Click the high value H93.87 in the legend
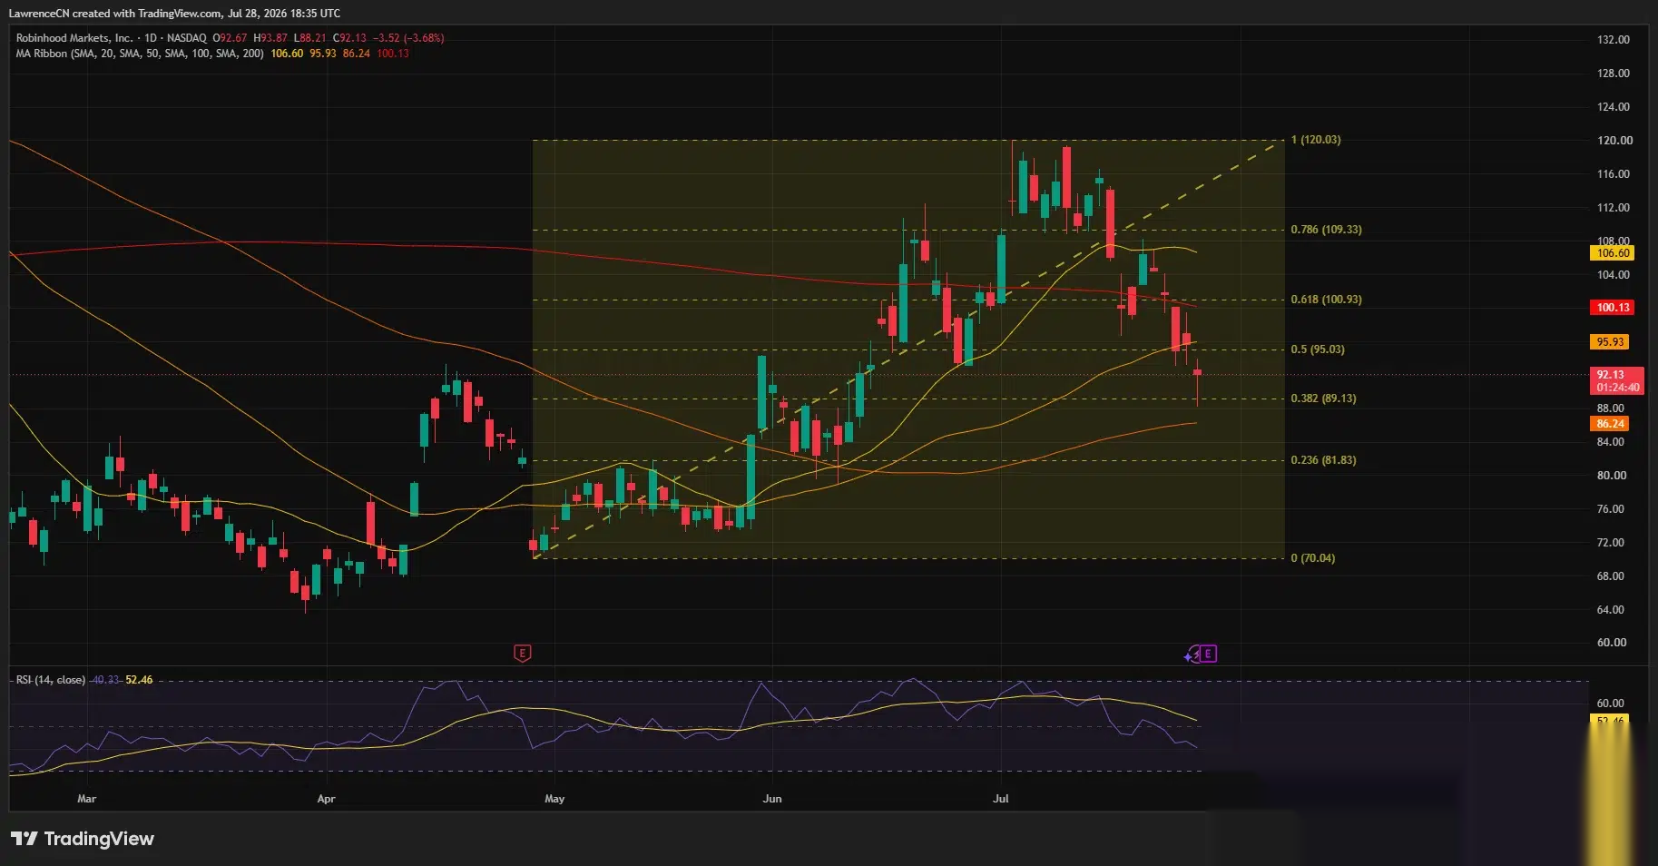Image resolution: width=1658 pixels, height=866 pixels. 270,38
